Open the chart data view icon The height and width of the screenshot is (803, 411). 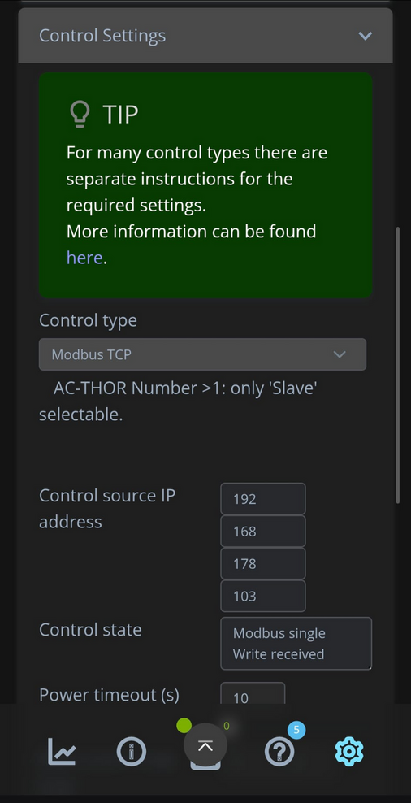[62, 751]
